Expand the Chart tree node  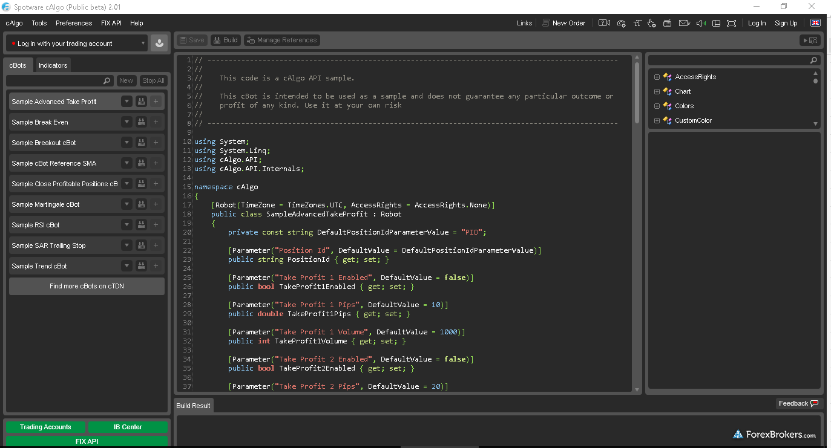click(657, 91)
